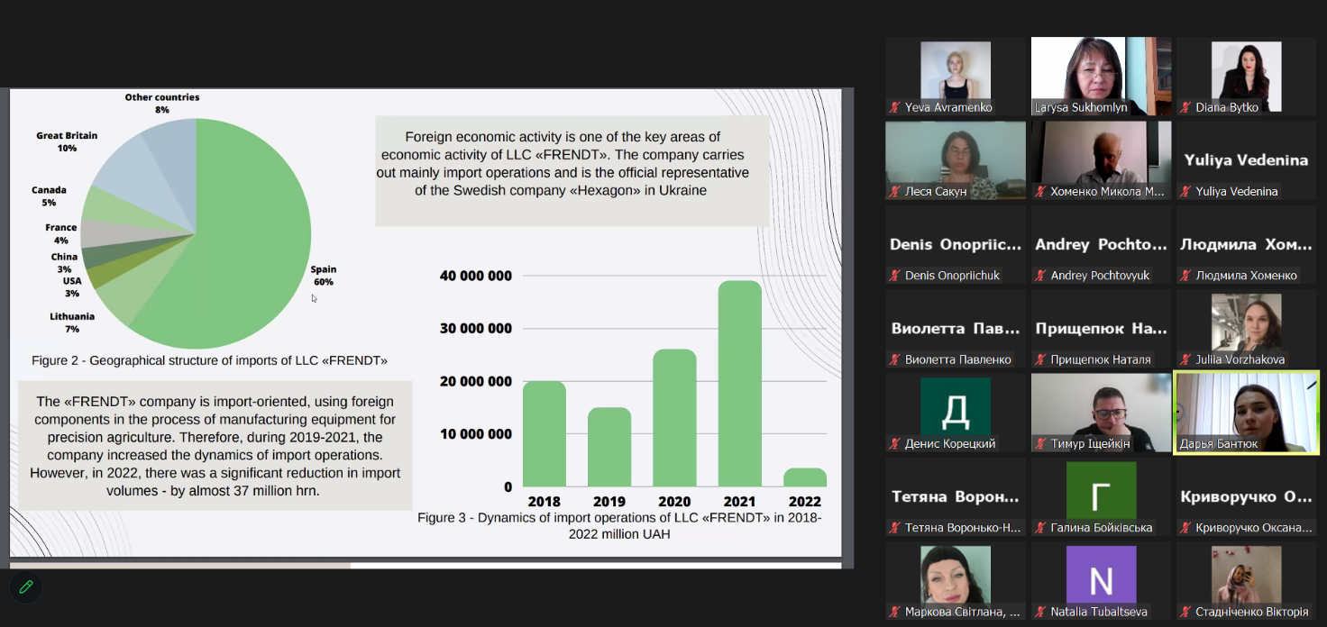Image resolution: width=1327 pixels, height=627 pixels.
Task: Click muted mic icon beside Juliia Vorzhakova
Action: 1186,359
